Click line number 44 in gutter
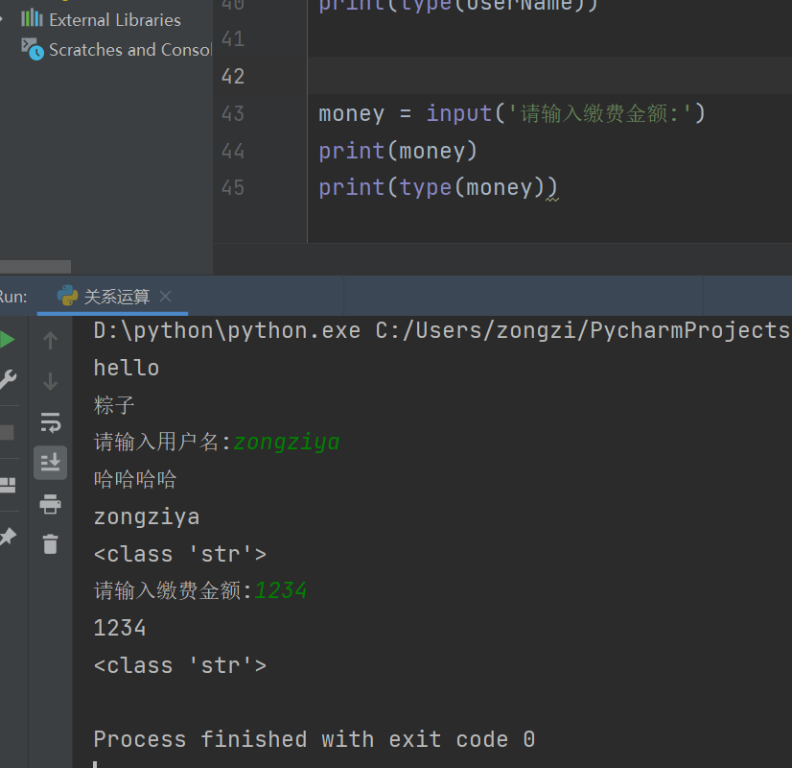Image resolution: width=792 pixels, height=768 pixels. tap(233, 151)
